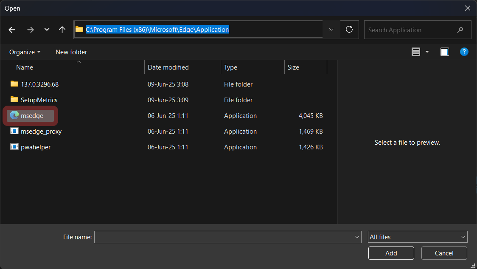
Task: Sort files by Type column
Action: tap(230, 67)
